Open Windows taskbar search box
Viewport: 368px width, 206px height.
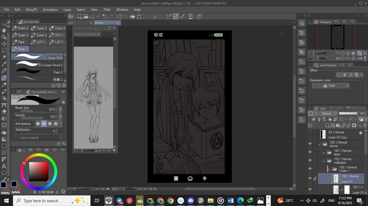point(40,201)
